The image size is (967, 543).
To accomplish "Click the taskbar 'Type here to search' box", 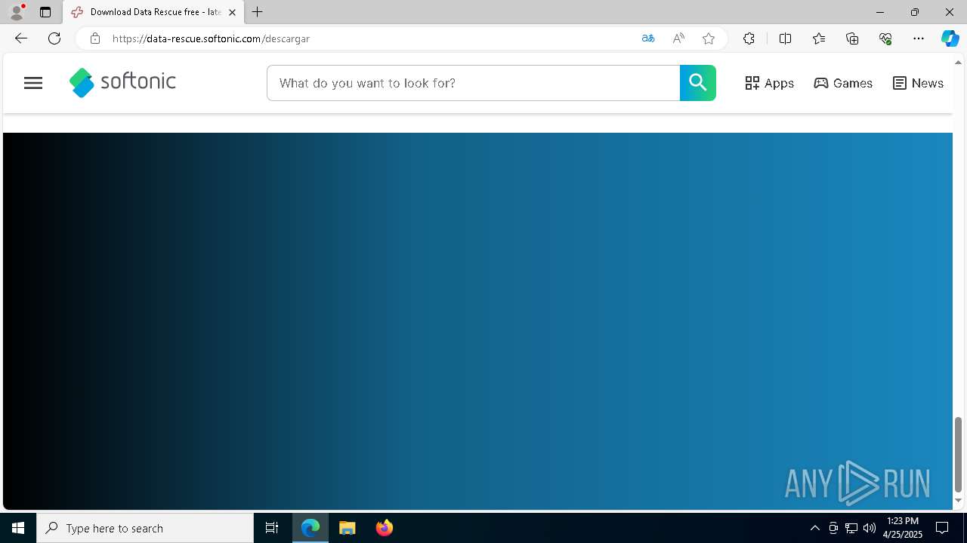I will (145, 528).
